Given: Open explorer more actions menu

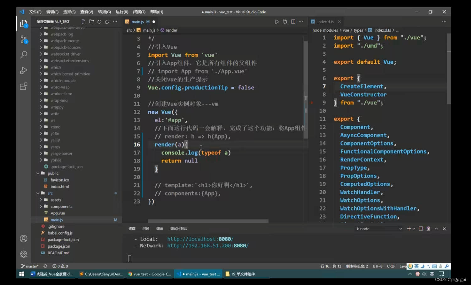Looking at the screenshot, I should [x=115, y=22].
